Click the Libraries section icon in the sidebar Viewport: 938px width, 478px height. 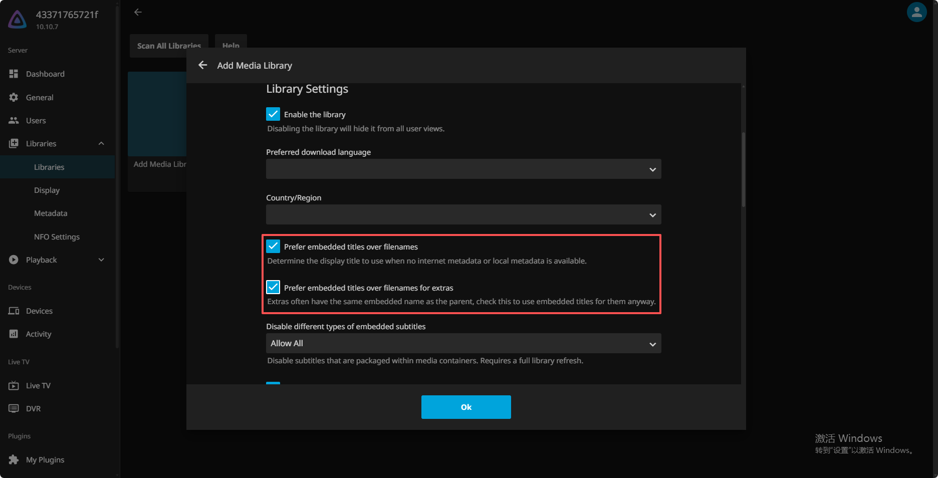(x=14, y=143)
